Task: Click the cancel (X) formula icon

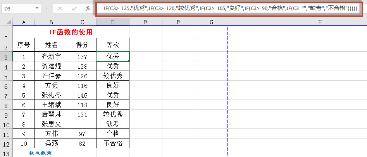Action: click(60, 8)
